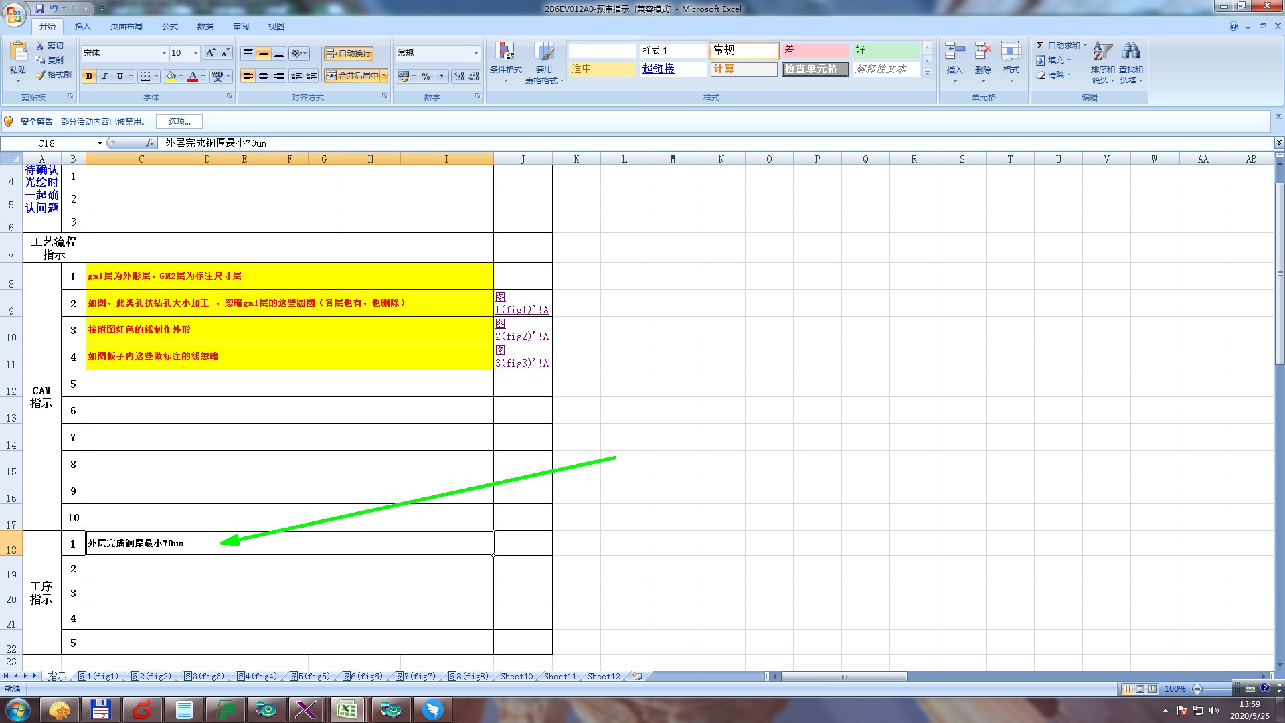Screen dimensions: 1285x723
Task: Click the increase font size icon
Action: (x=210, y=53)
